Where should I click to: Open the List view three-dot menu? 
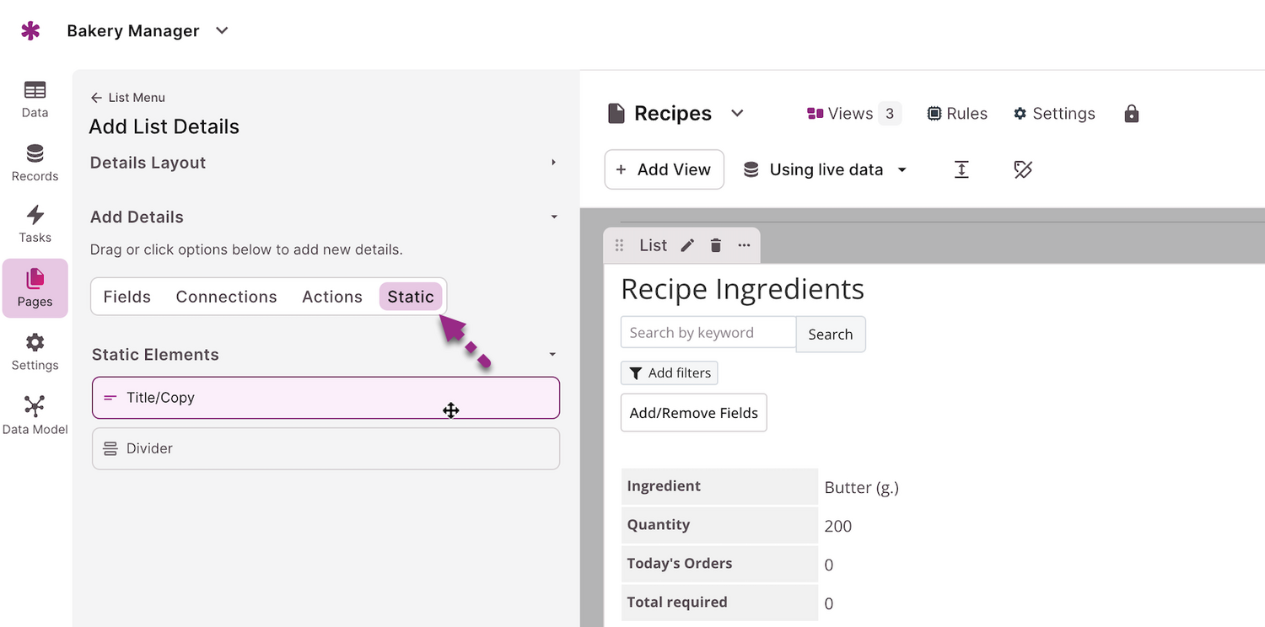pos(744,245)
